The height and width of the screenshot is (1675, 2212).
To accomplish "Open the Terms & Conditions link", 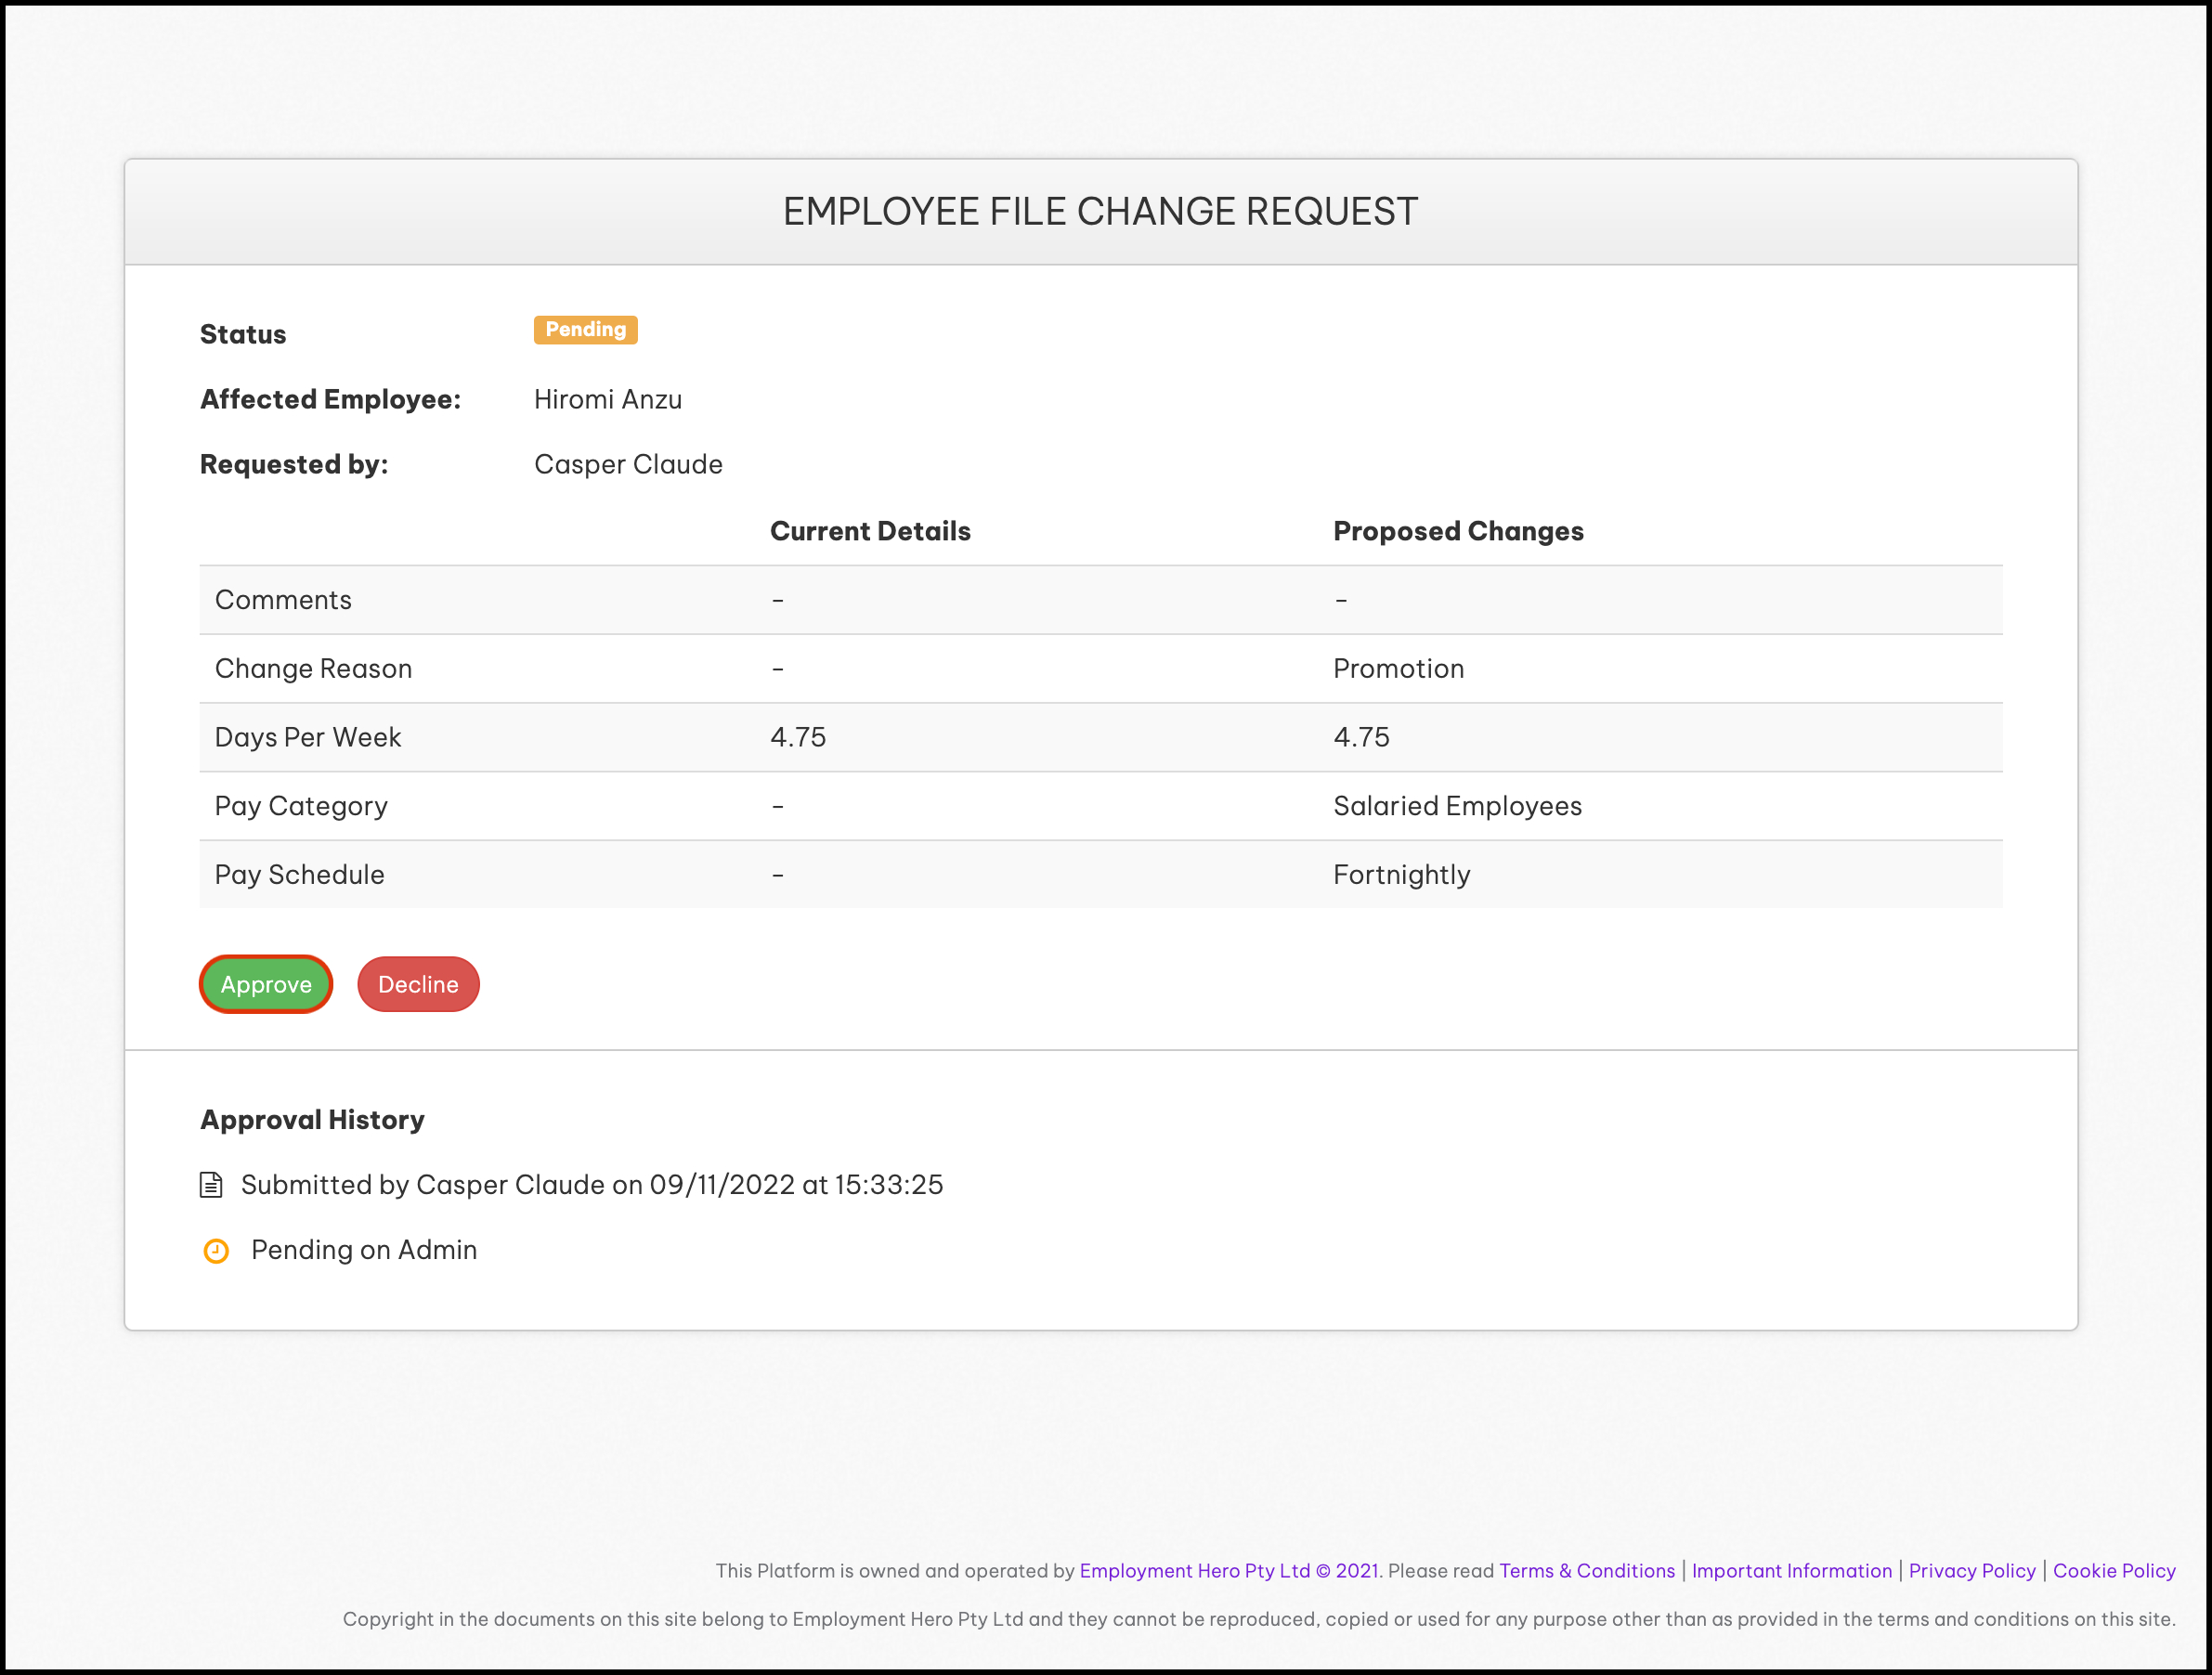I will (x=1586, y=1570).
